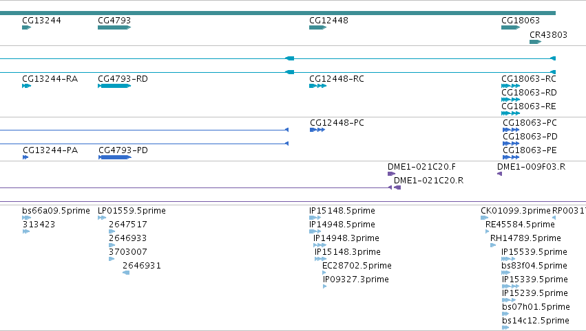
Task: Click the DME1-021C20.R purple glyph
Action: 397,187
